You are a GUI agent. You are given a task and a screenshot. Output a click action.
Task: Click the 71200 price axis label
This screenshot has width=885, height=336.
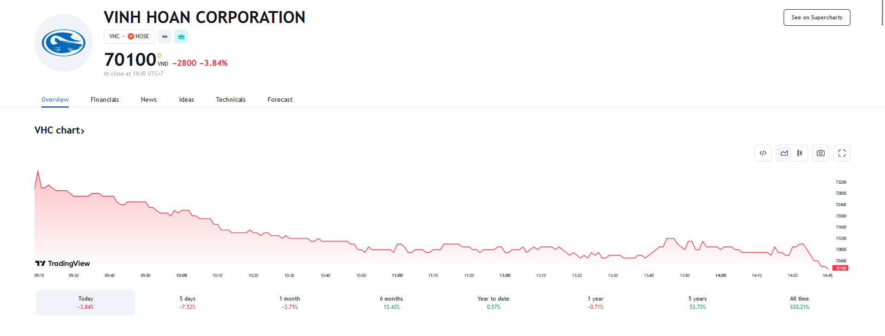[841, 238]
